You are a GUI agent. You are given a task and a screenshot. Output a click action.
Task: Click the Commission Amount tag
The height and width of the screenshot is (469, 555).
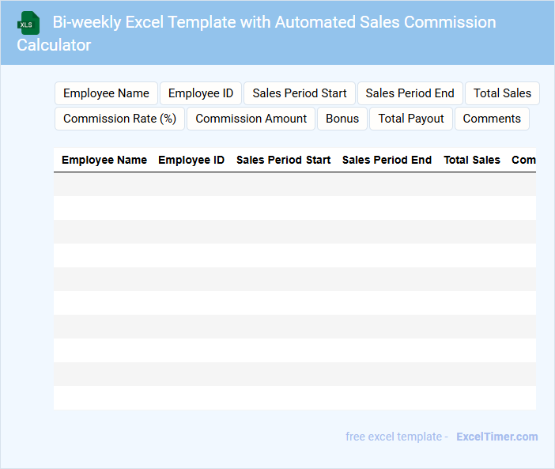point(251,119)
